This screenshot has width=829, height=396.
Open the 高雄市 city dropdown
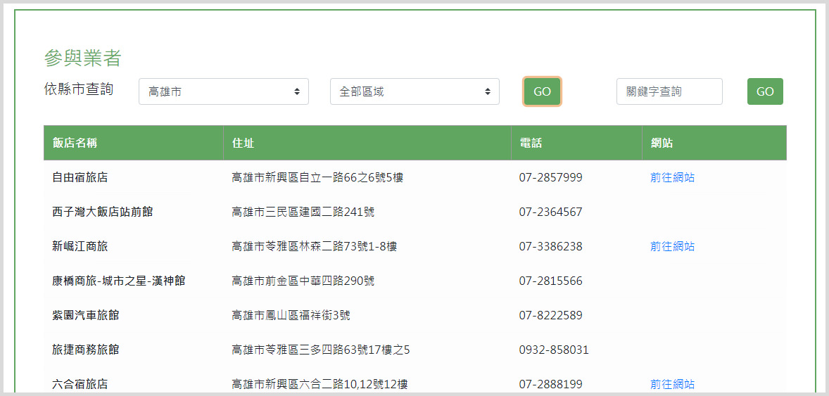click(x=224, y=91)
